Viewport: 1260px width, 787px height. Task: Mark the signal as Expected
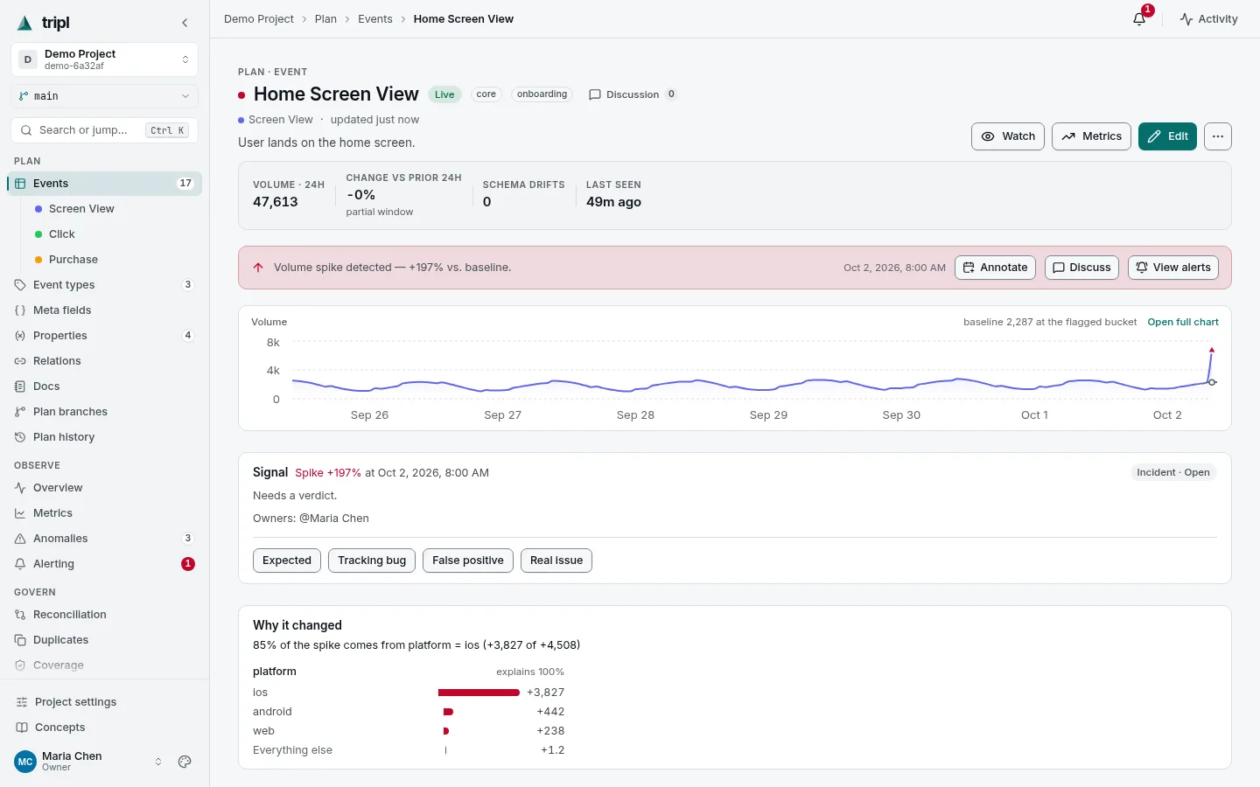tap(287, 561)
